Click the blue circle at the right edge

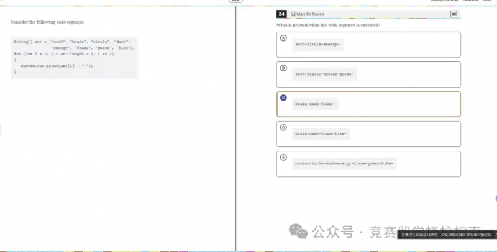tap(496, 199)
